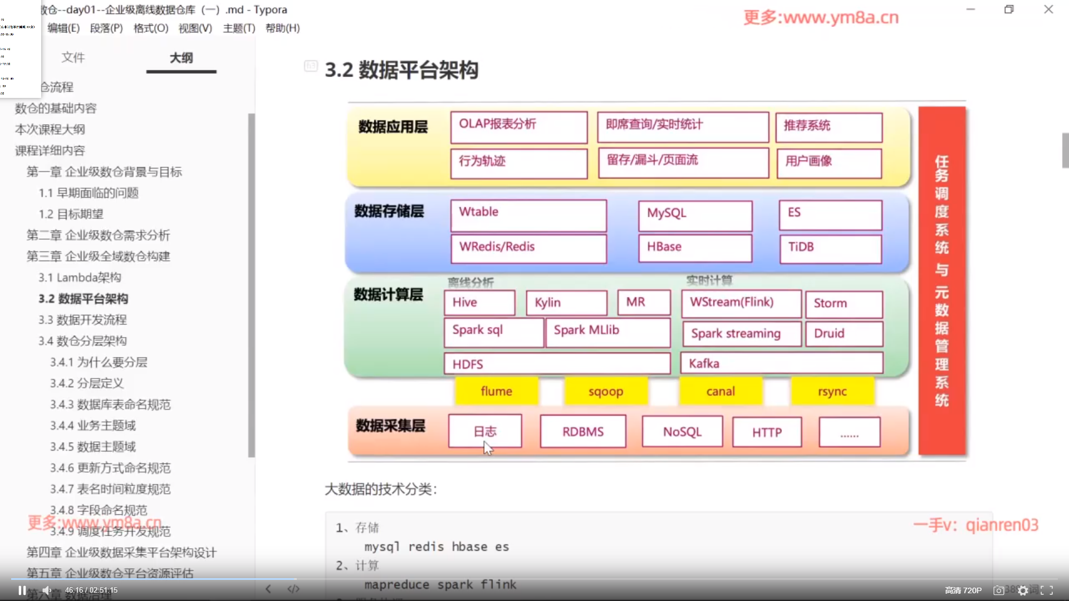Go to 3.1 Lambda架构 in outline
Viewport: 1069px width, 601px height.
click(x=80, y=277)
